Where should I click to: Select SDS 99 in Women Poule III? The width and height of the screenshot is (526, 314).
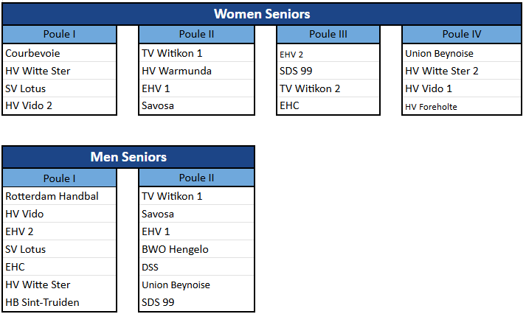(x=328, y=71)
